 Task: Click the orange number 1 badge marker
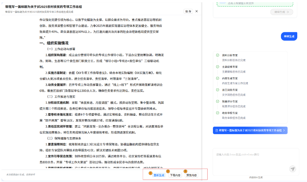[x=150, y=173]
